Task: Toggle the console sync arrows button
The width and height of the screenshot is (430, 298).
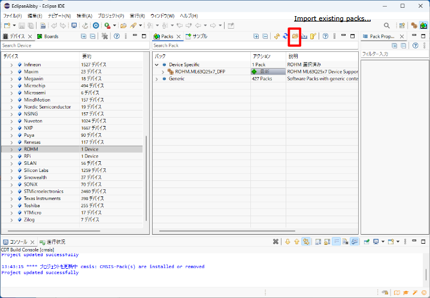Action: click(306, 242)
